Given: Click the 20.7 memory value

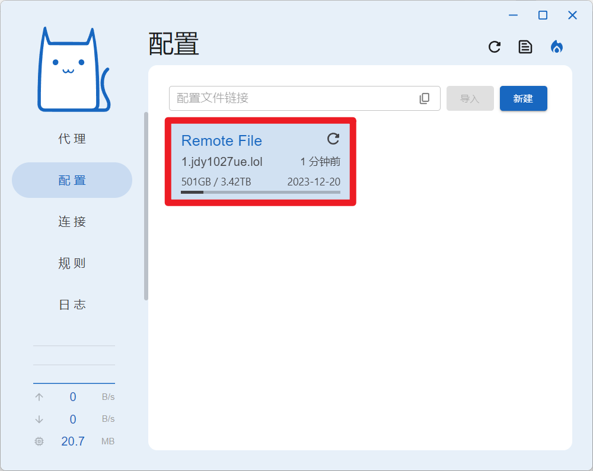Looking at the screenshot, I should click(x=73, y=441).
